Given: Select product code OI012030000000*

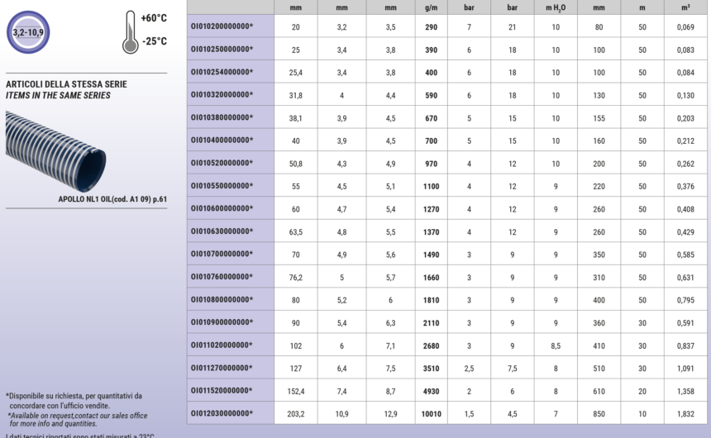Looking at the screenshot, I should tap(222, 412).
